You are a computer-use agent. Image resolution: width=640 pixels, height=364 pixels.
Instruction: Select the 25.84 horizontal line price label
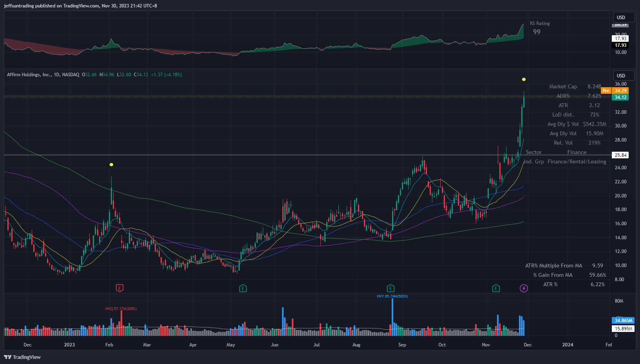(x=620, y=155)
